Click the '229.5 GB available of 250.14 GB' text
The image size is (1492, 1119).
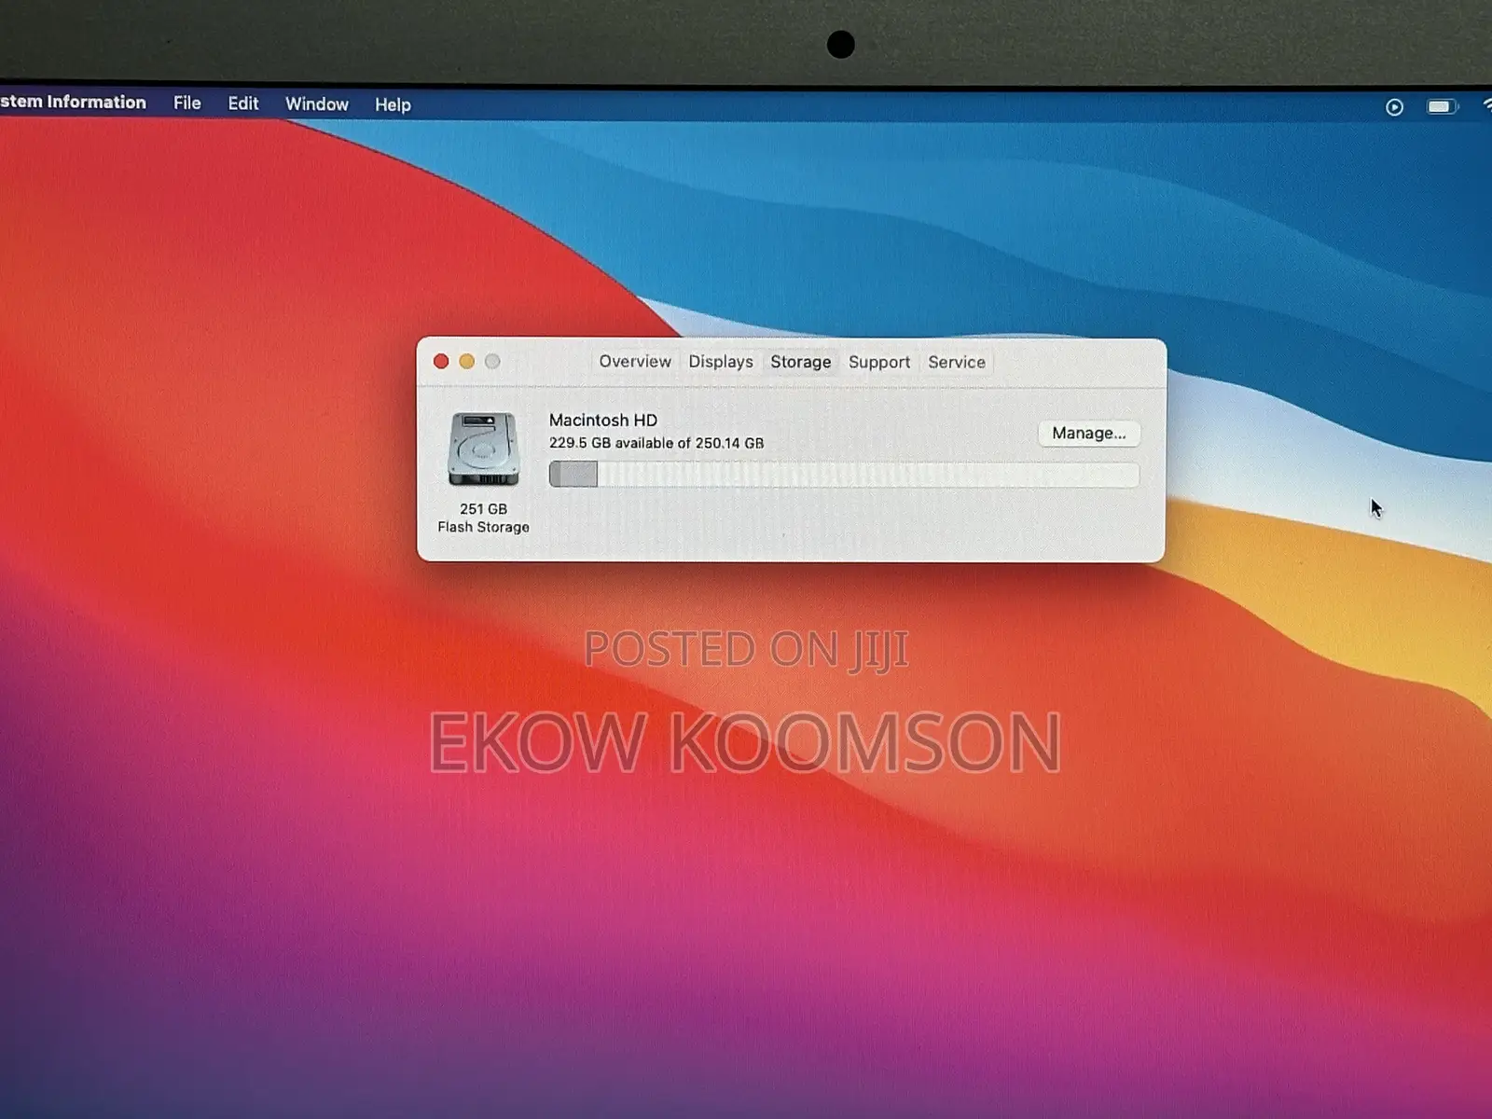[656, 443]
